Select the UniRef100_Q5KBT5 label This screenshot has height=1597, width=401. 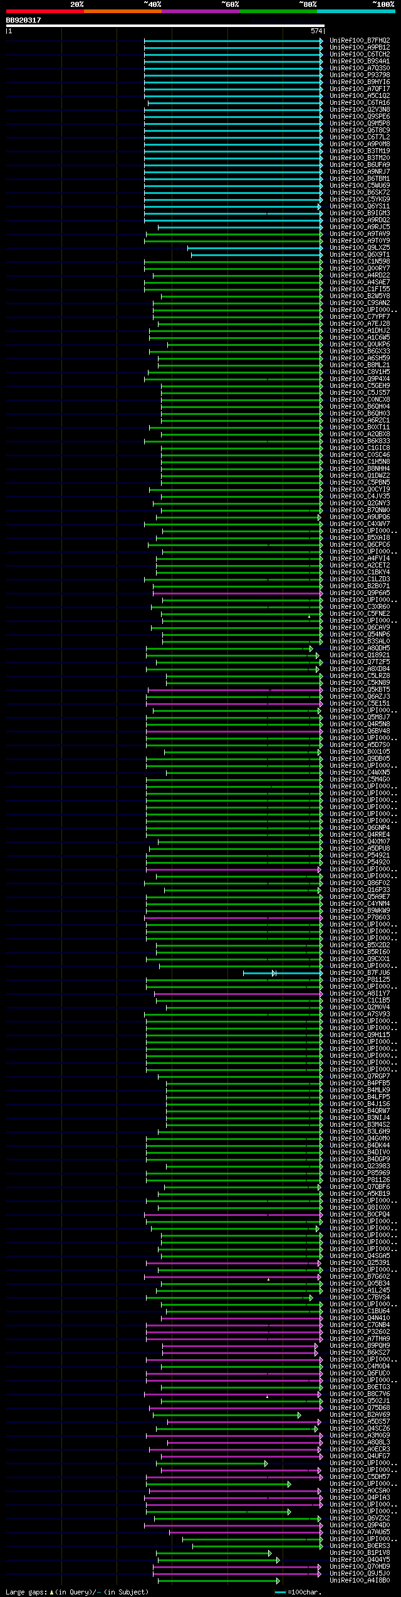(x=360, y=689)
